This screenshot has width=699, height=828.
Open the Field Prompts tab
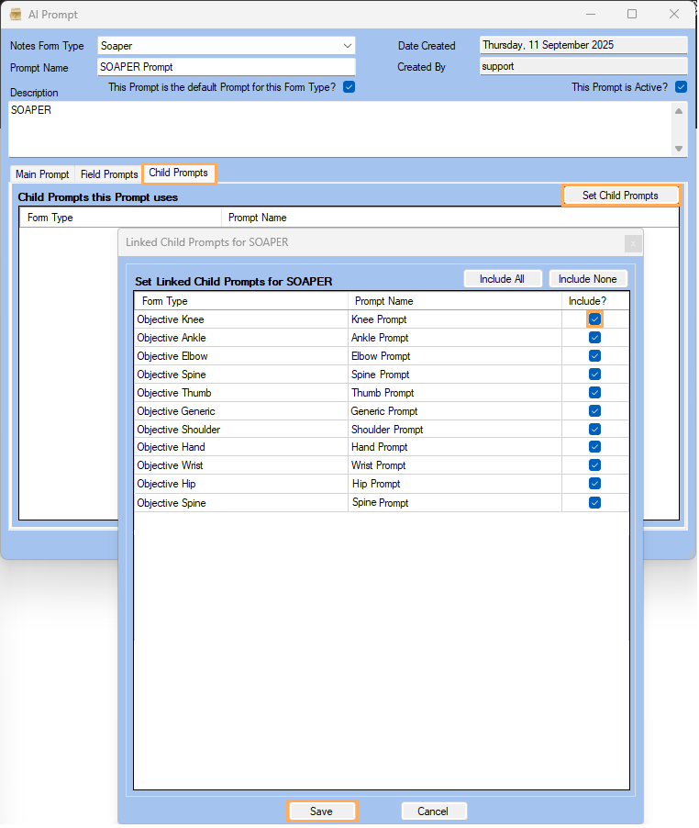tap(108, 174)
